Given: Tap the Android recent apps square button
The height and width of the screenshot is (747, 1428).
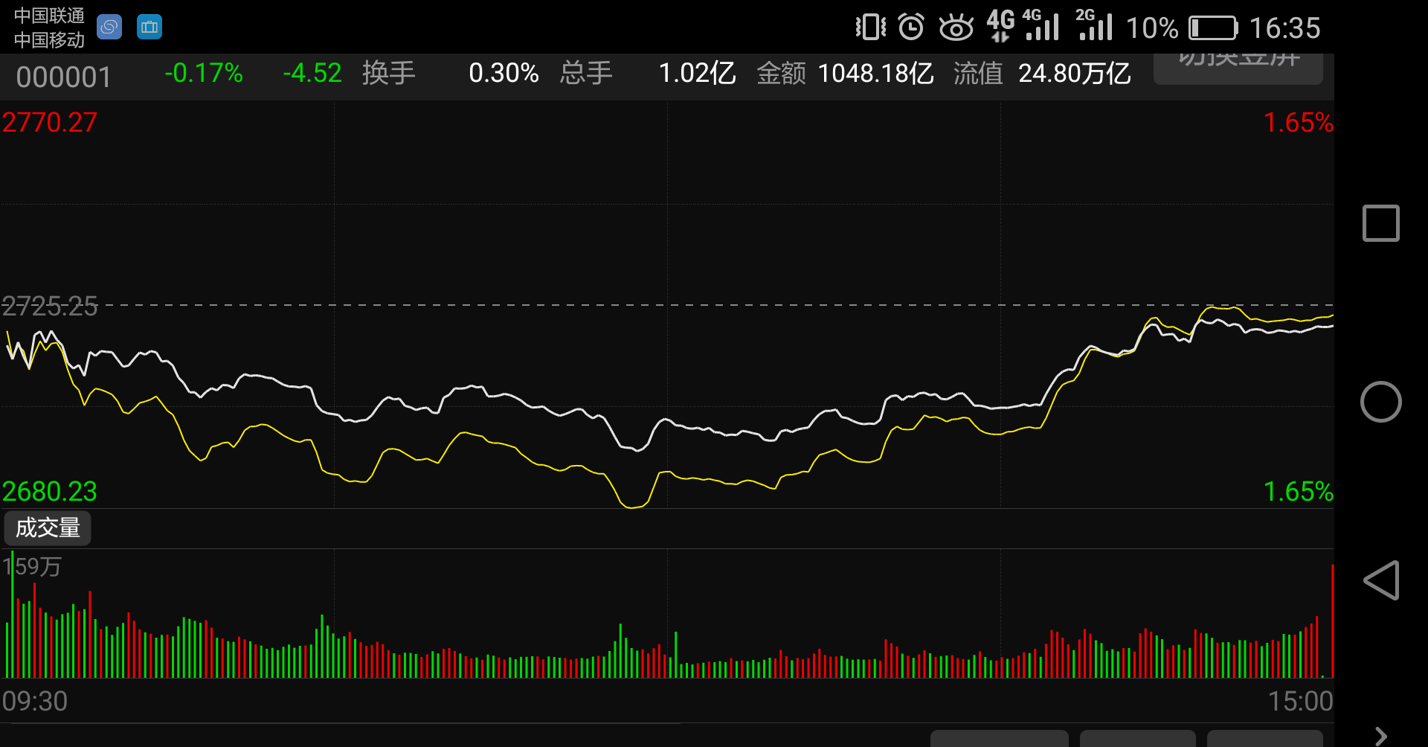Looking at the screenshot, I should coord(1380,223).
